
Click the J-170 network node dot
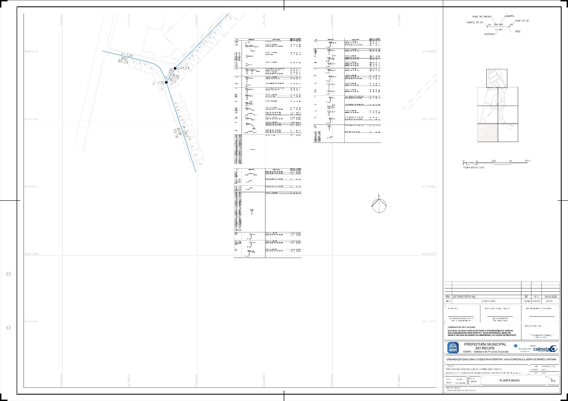(x=166, y=82)
